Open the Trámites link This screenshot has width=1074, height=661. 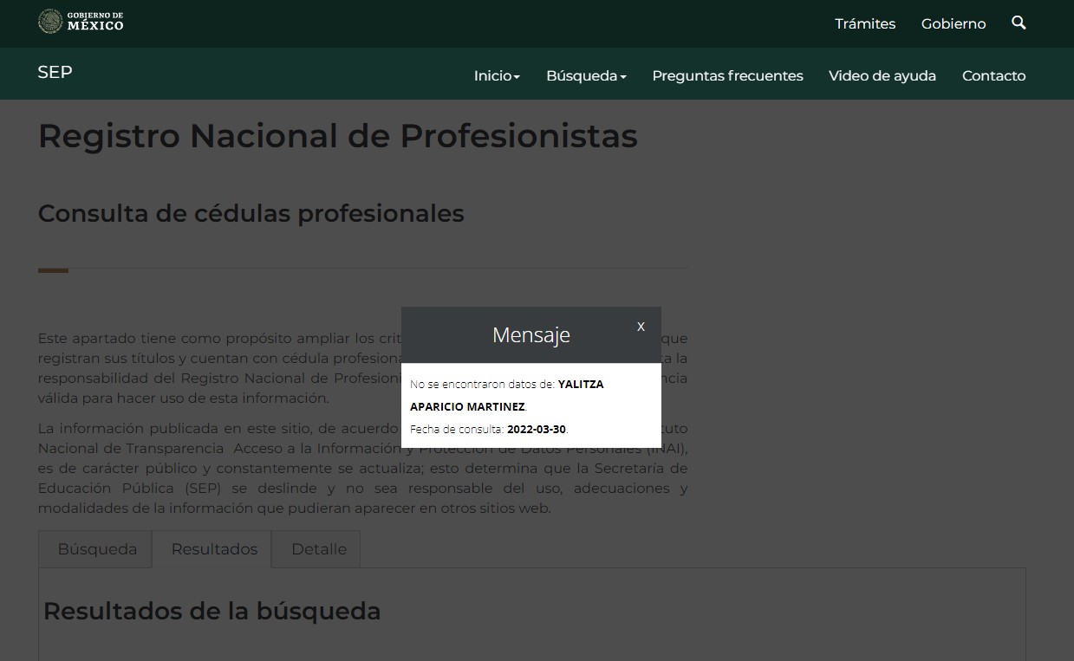click(x=865, y=23)
